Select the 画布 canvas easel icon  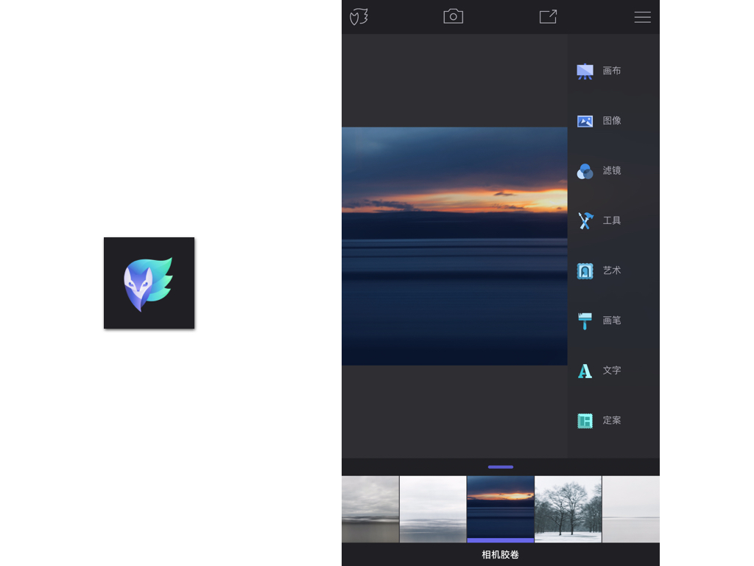tap(585, 71)
